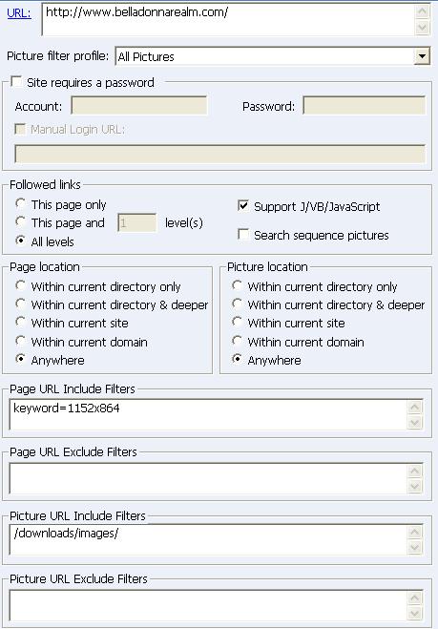This screenshot has width=438, height=629.
Task: Uncheck Support J/VB/JavaScript option
Action: [243, 206]
